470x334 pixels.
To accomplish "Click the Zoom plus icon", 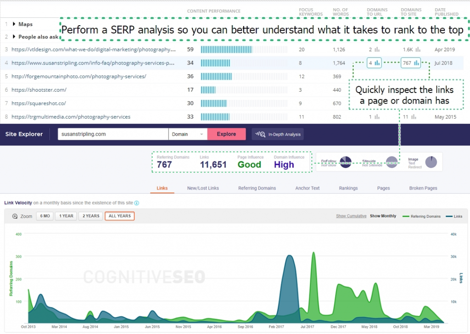I will [x=15, y=216].
